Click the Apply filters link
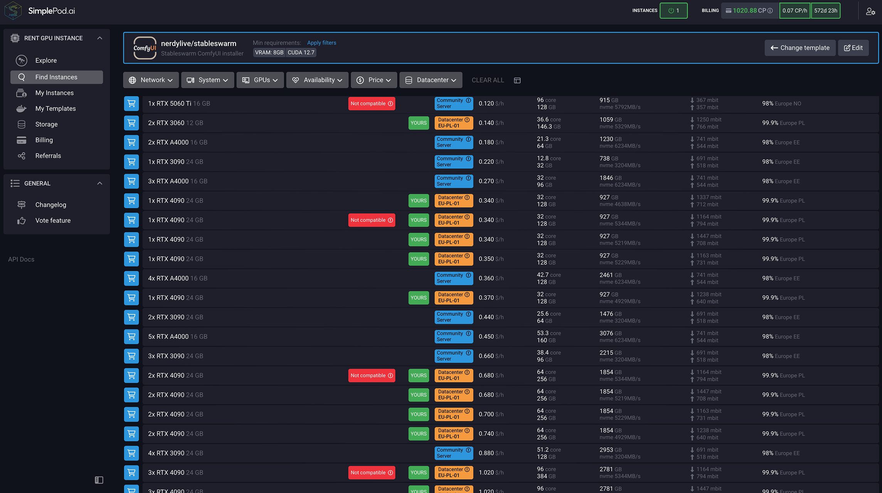Image resolution: width=882 pixels, height=493 pixels. click(x=321, y=43)
